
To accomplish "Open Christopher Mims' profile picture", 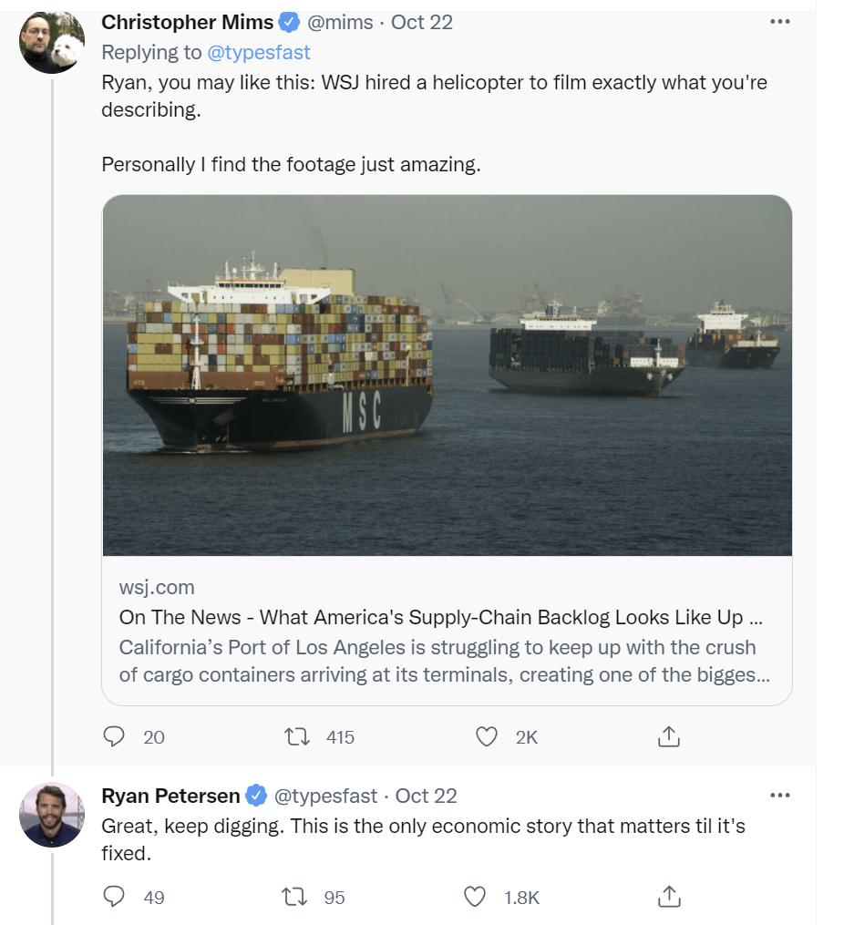I will point(52,41).
